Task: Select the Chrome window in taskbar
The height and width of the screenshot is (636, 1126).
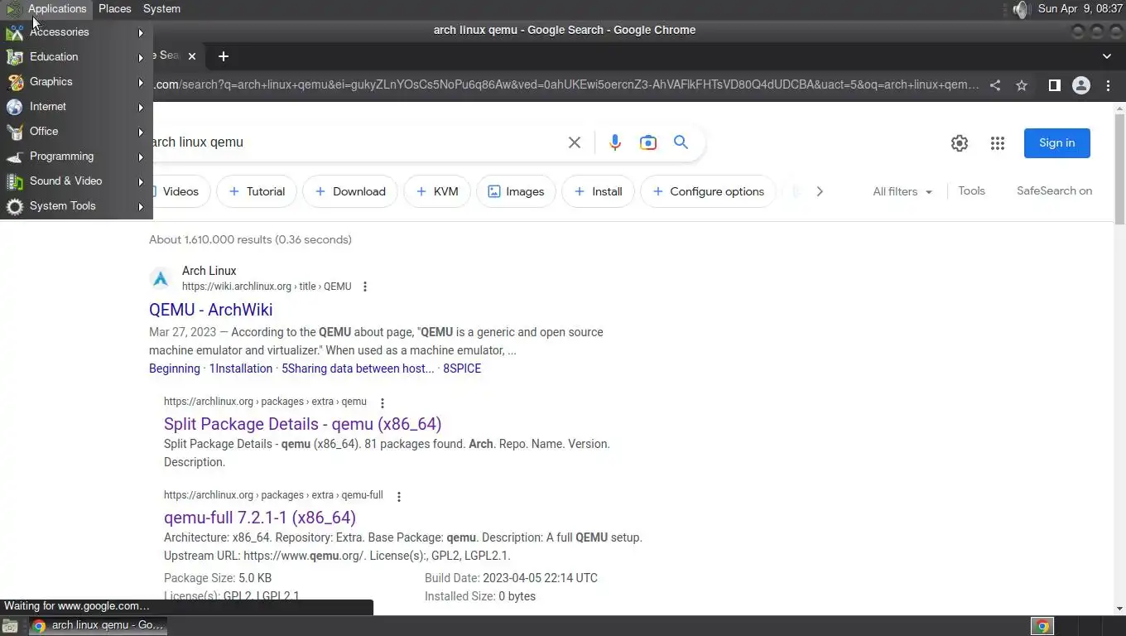Action: [x=98, y=626]
